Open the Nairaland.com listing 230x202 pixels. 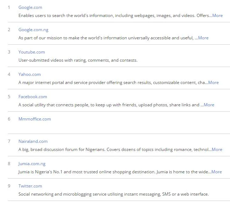[33, 141]
